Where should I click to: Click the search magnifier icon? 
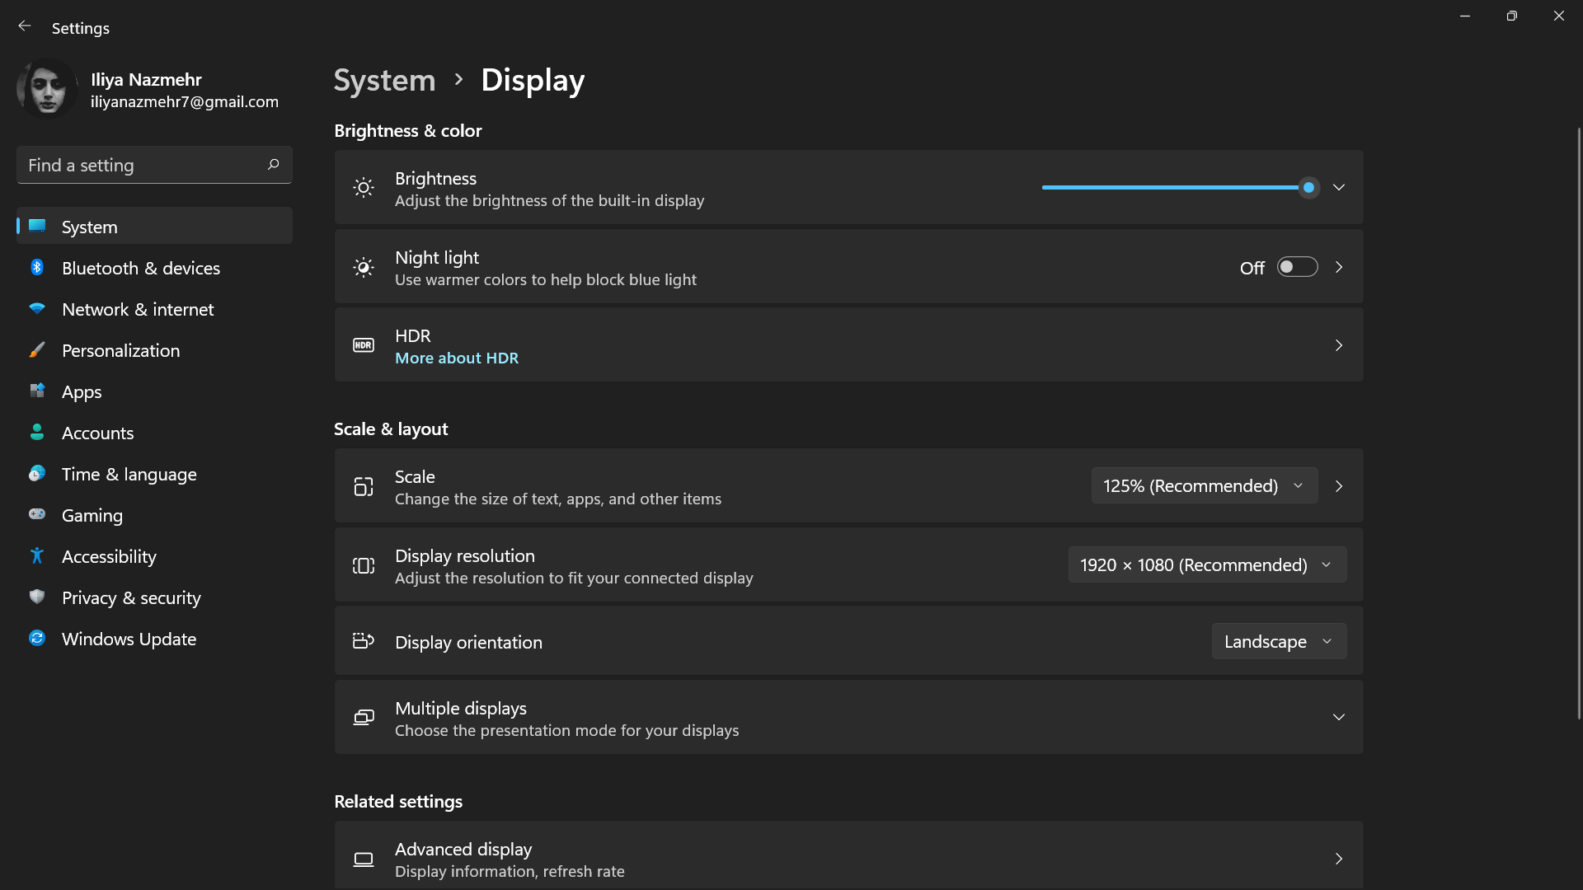pos(273,165)
